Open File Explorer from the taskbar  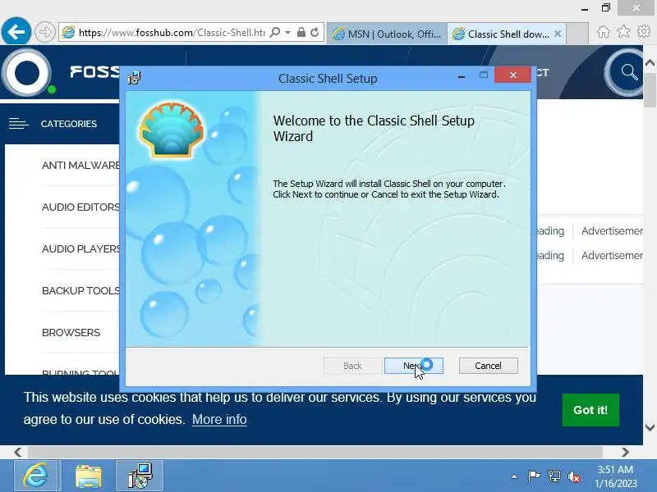(x=89, y=476)
